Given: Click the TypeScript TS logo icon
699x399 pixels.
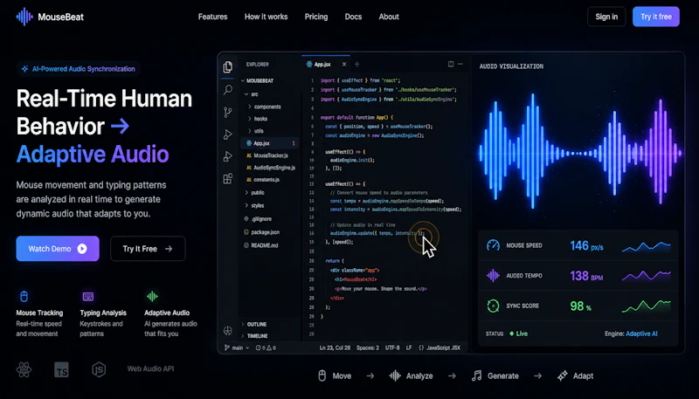Looking at the screenshot, I should pyautogui.click(x=61, y=369).
